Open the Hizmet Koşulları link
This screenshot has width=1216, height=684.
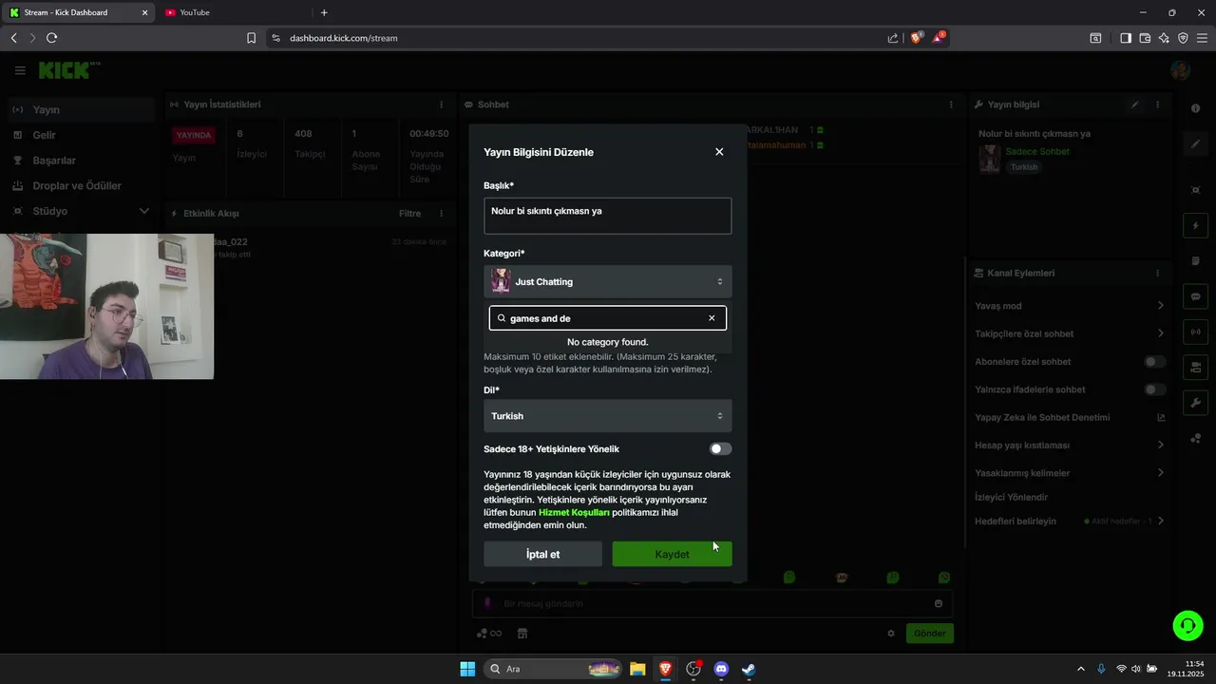point(574,512)
